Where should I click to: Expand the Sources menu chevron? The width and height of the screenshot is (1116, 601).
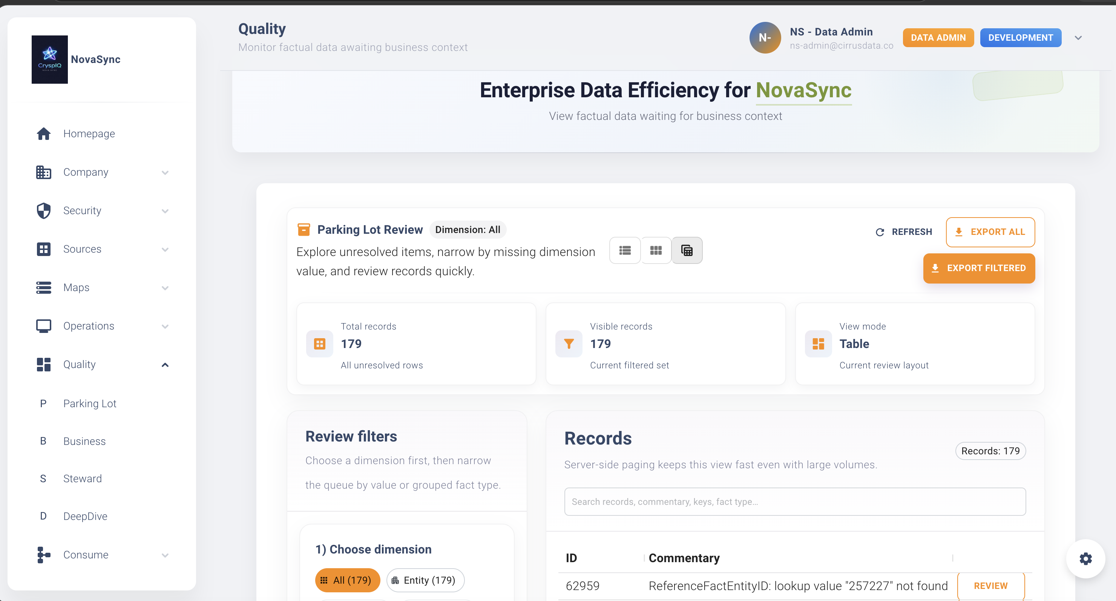(x=165, y=250)
